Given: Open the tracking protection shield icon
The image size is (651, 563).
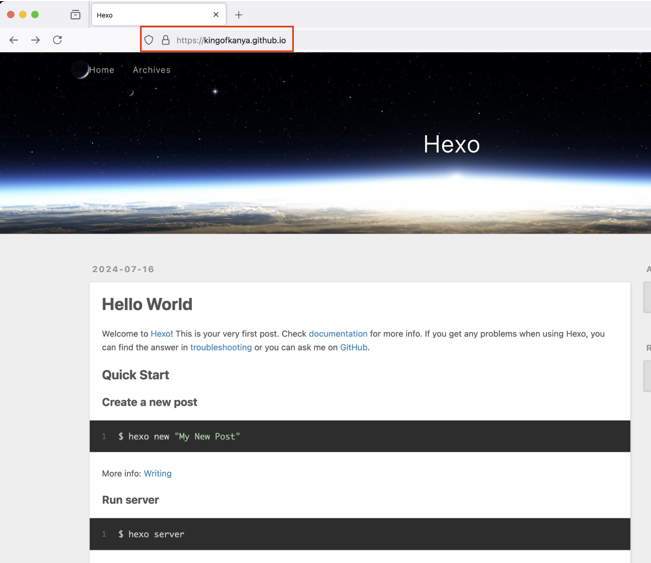Looking at the screenshot, I should tap(149, 40).
